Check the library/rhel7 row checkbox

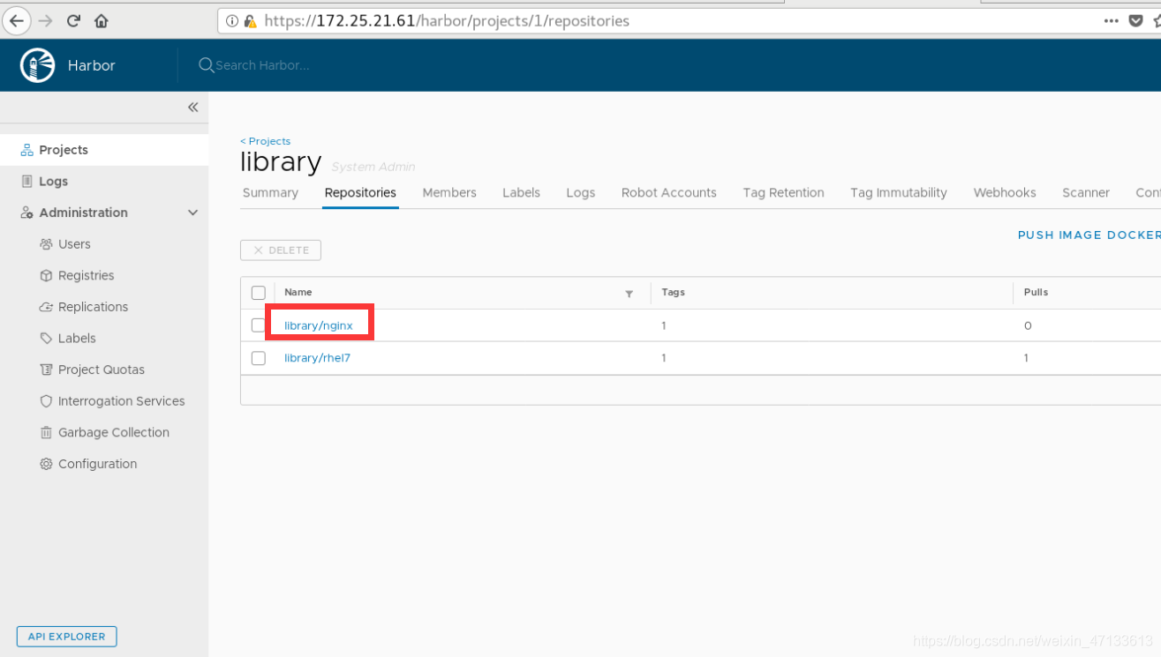pos(259,358)
